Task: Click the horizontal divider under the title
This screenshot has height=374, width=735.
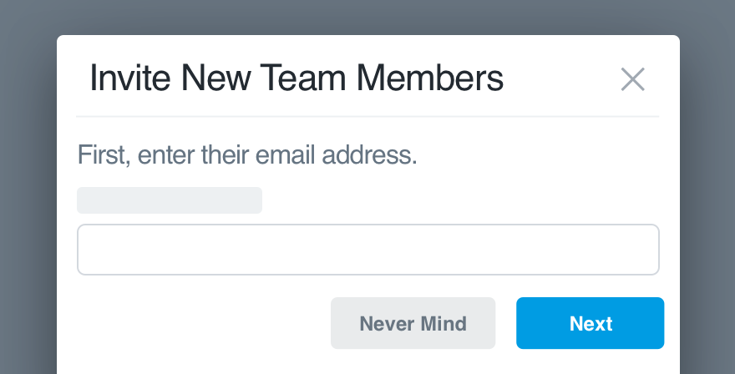Action: pyautogui.click(x=367, y=116)
